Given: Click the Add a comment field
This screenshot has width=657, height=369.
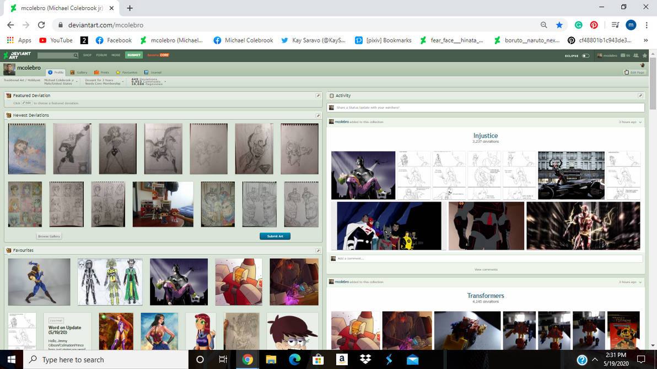Looking at the screenshot, I should pos(486,258).
